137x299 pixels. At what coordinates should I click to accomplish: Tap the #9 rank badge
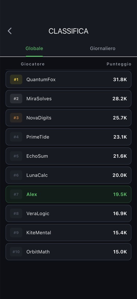[16, 232]
